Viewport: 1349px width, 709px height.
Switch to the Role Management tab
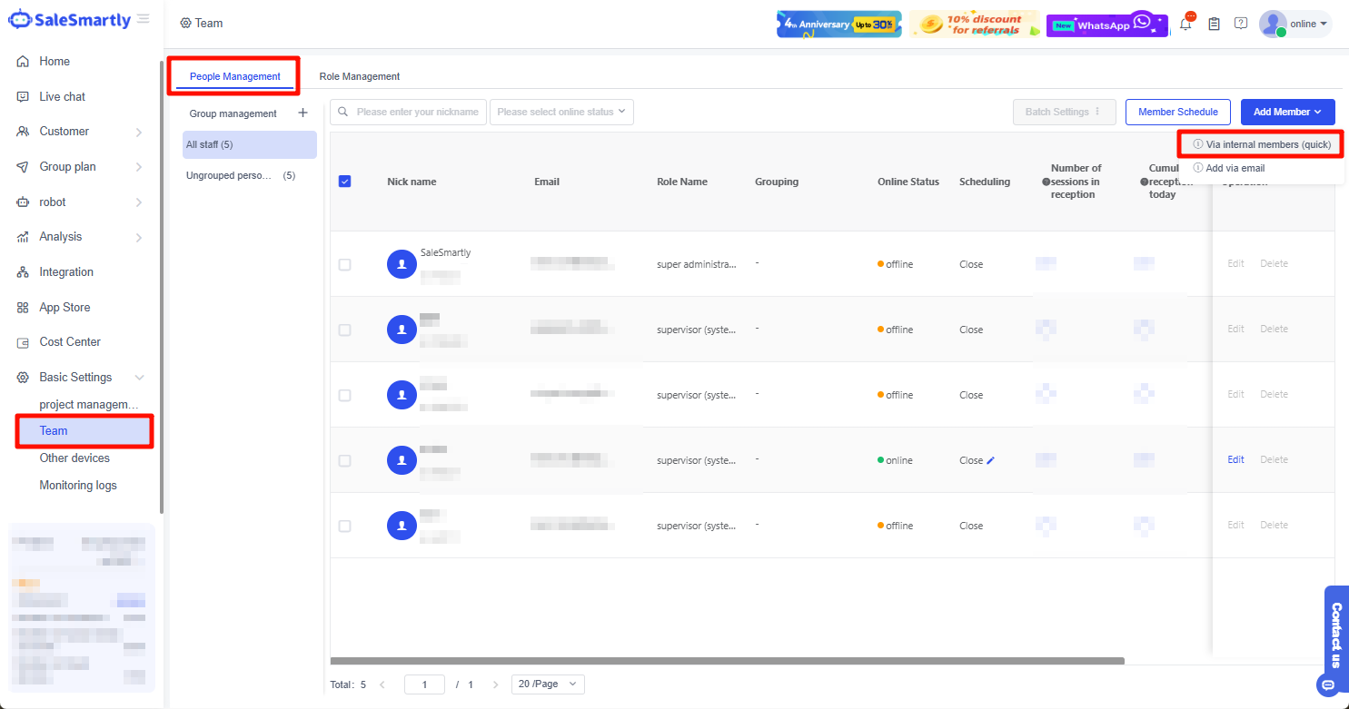359,76
